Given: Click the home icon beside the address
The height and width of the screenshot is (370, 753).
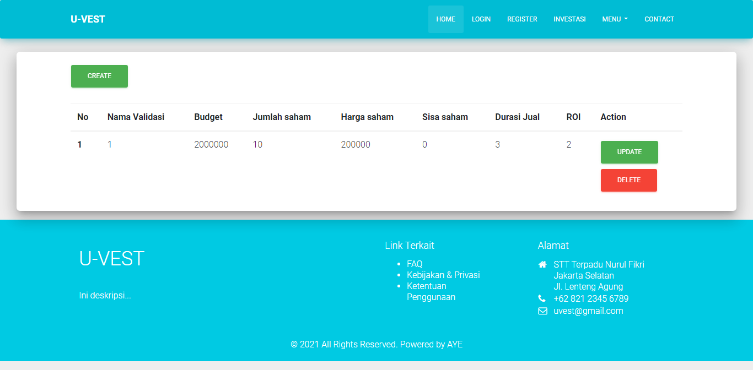Looking at the screenshot, I should [542, 264].
